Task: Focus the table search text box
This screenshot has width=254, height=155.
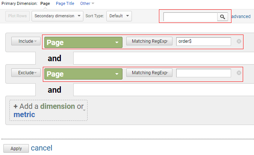Action: (x=190, y=17)
